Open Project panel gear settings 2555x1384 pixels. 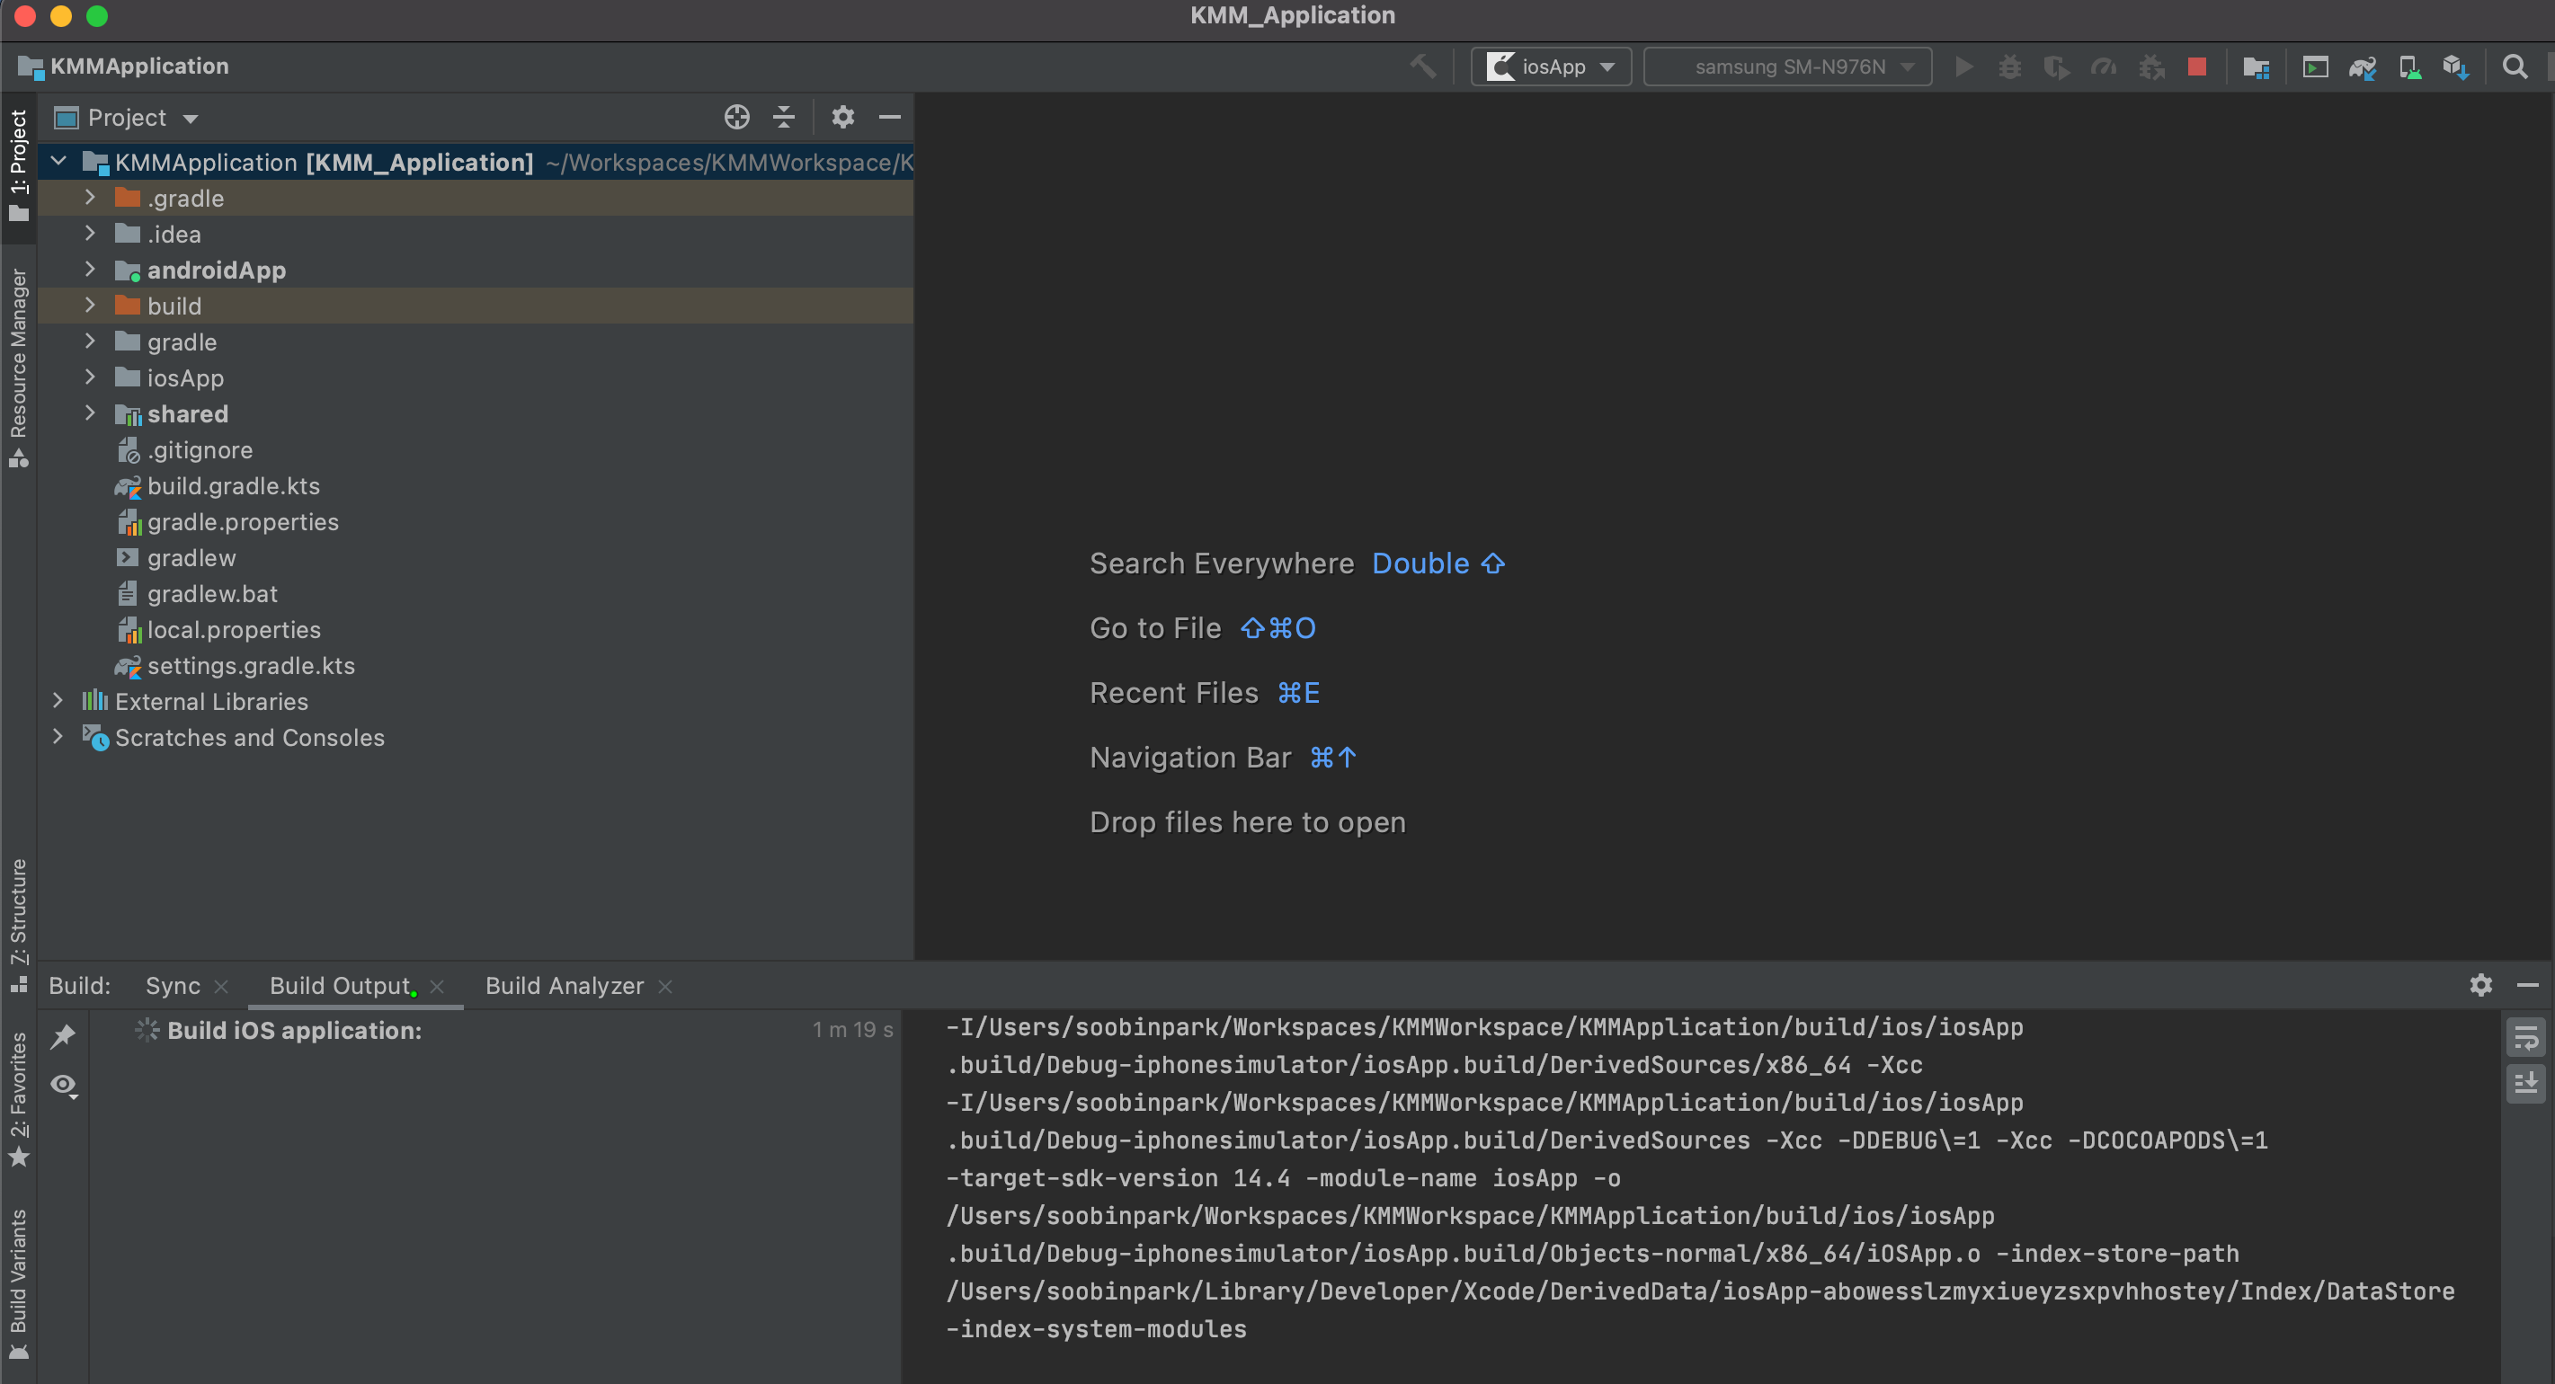tap(842, 117)
